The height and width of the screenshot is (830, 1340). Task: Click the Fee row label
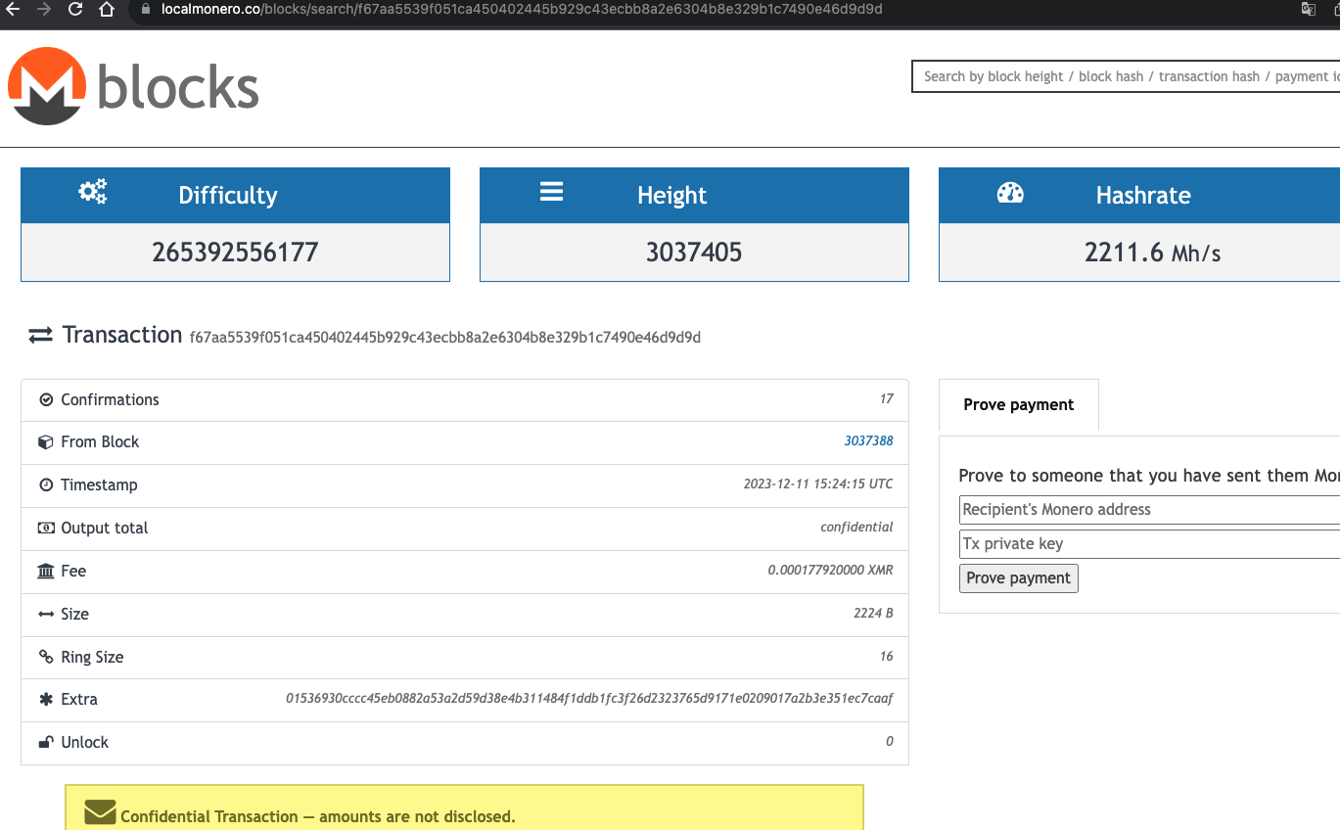[73, 572]
